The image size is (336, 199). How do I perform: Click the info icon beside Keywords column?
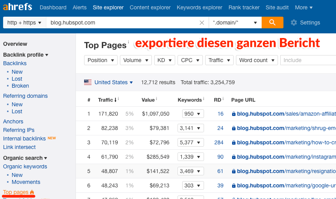[204, 99]
